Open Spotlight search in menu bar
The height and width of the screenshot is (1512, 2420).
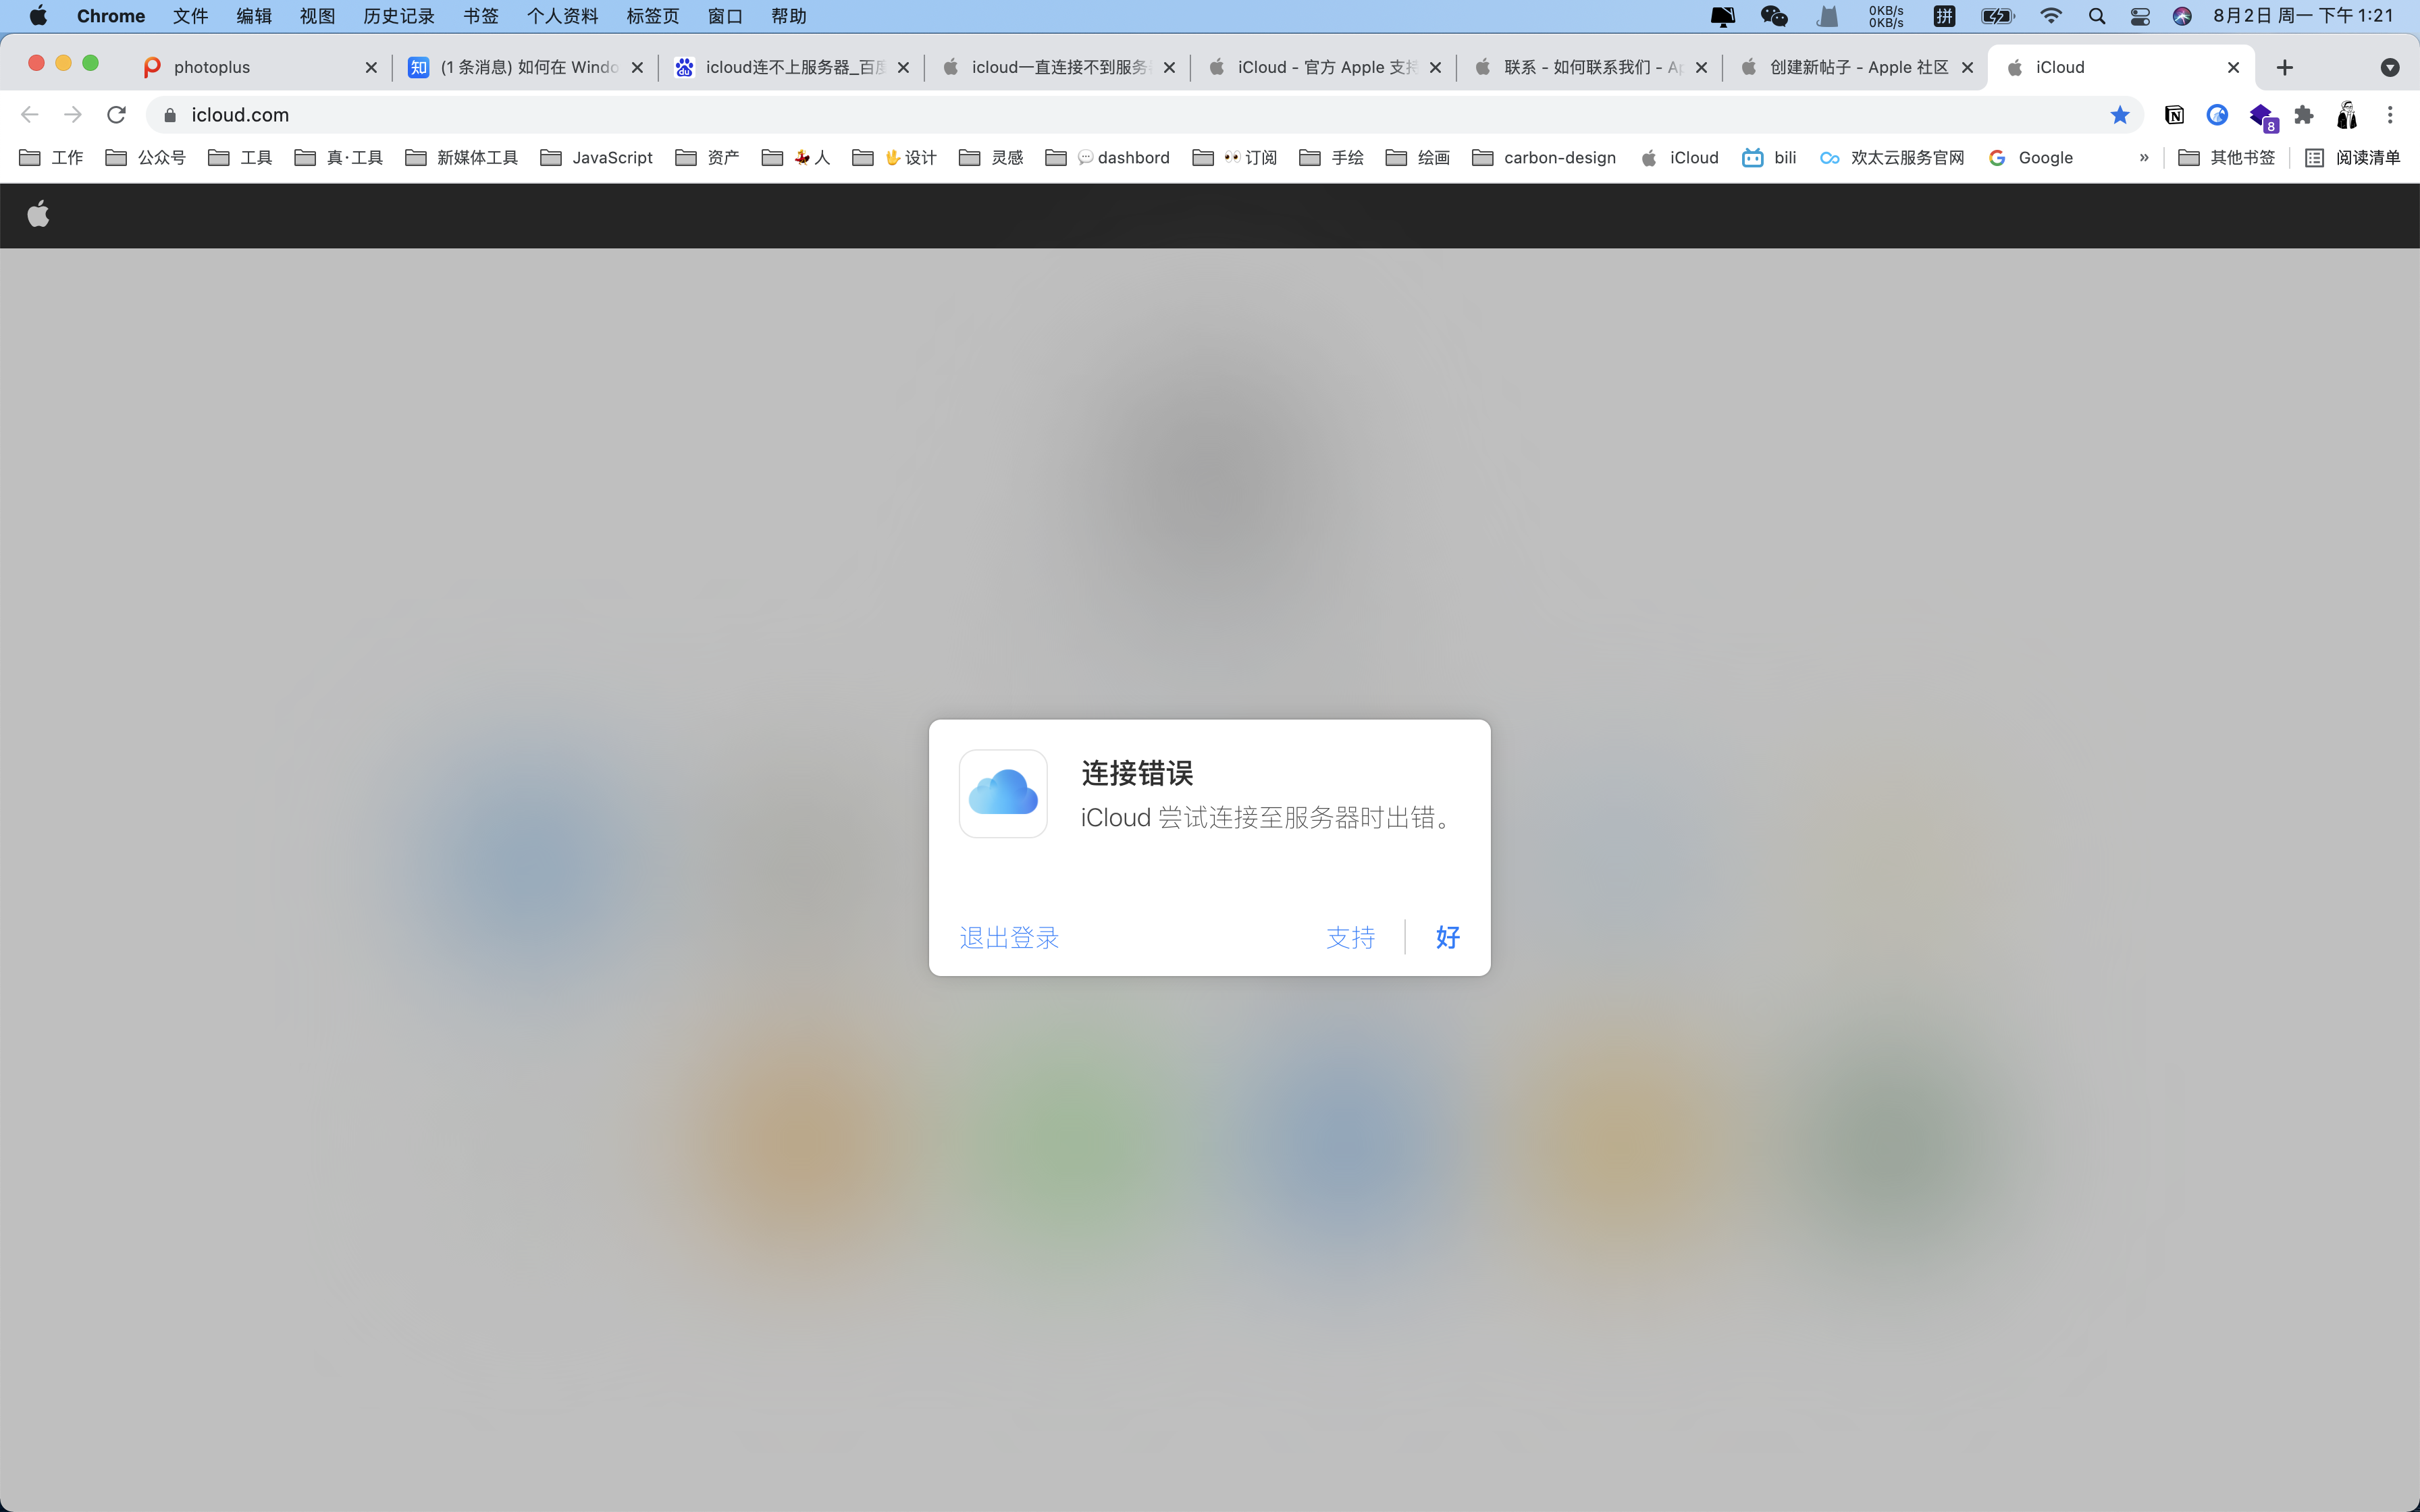2097,16
